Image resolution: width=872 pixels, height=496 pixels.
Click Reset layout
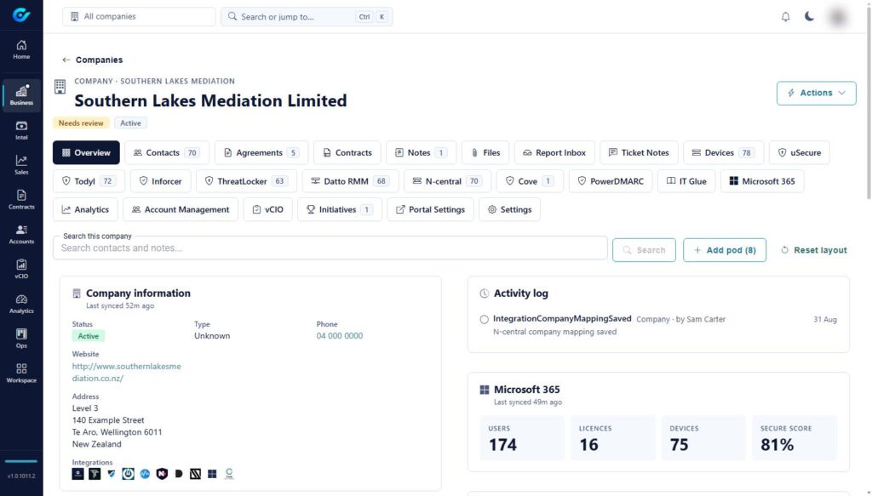click(814, 250)
